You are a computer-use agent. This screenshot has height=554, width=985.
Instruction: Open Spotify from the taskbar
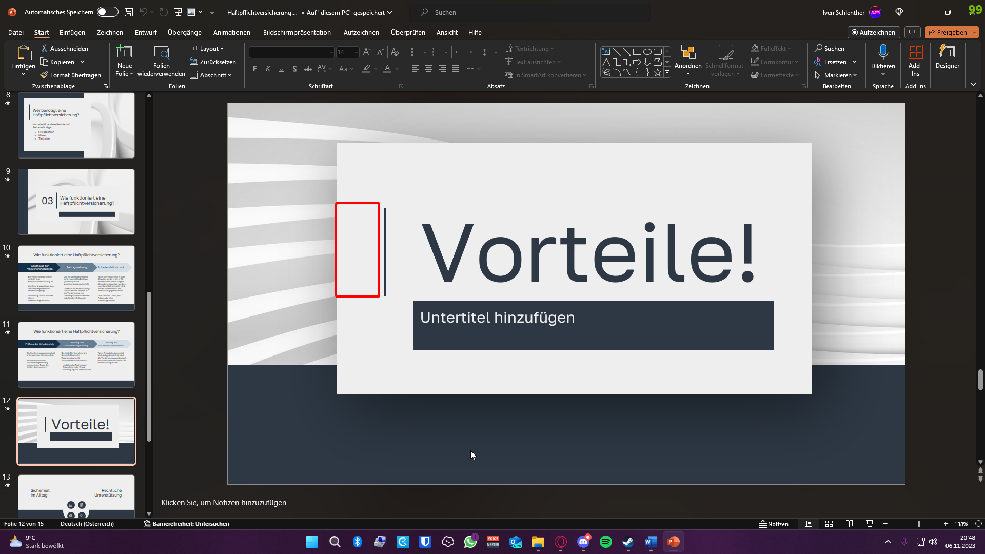pos(605,542)
